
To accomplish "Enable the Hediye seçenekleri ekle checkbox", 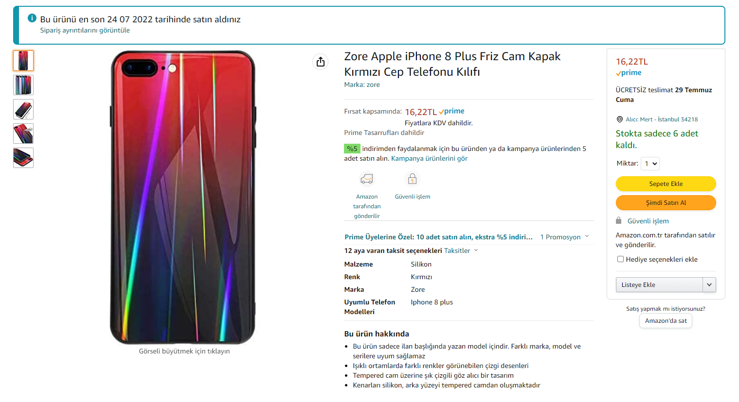I will [x=620, y=259].
